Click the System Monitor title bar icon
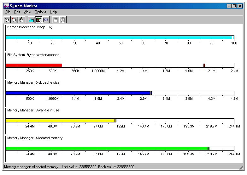Screen dimensions: 247x175 coord(6,6)
